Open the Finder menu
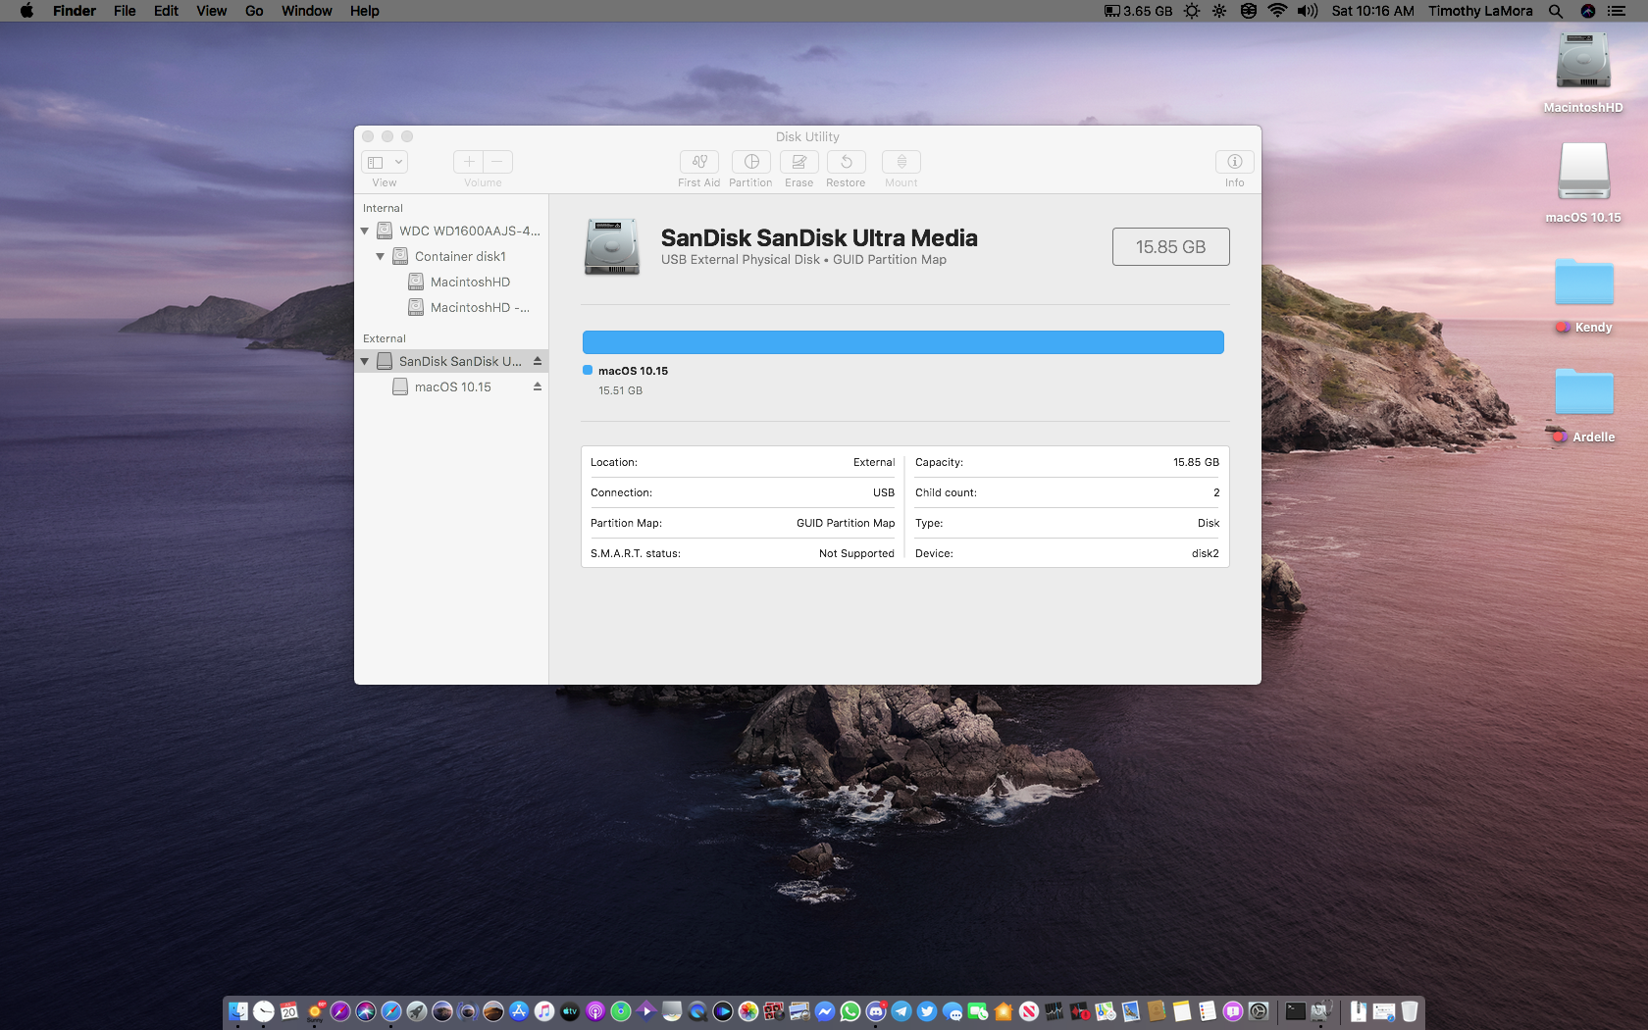 click(75, 11)
